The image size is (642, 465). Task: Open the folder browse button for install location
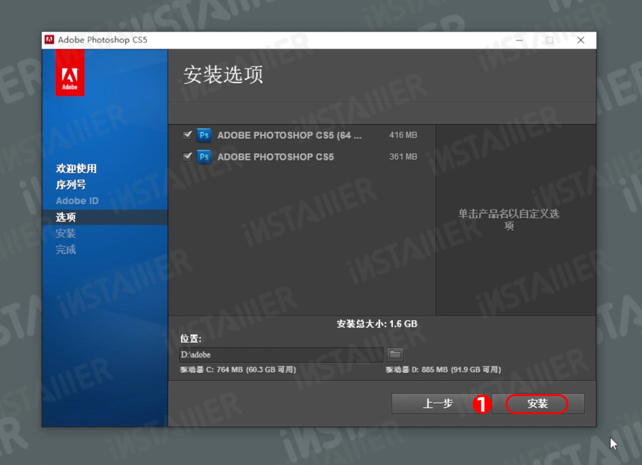[x=395, y=355]
